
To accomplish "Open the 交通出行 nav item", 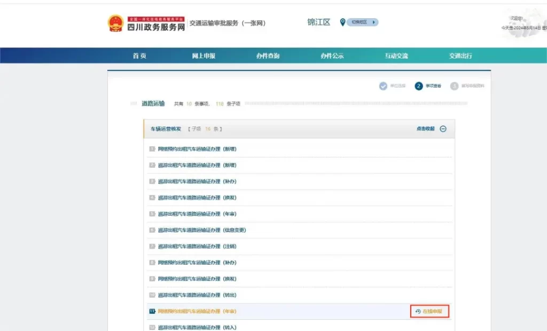I will tap(460, 56).
